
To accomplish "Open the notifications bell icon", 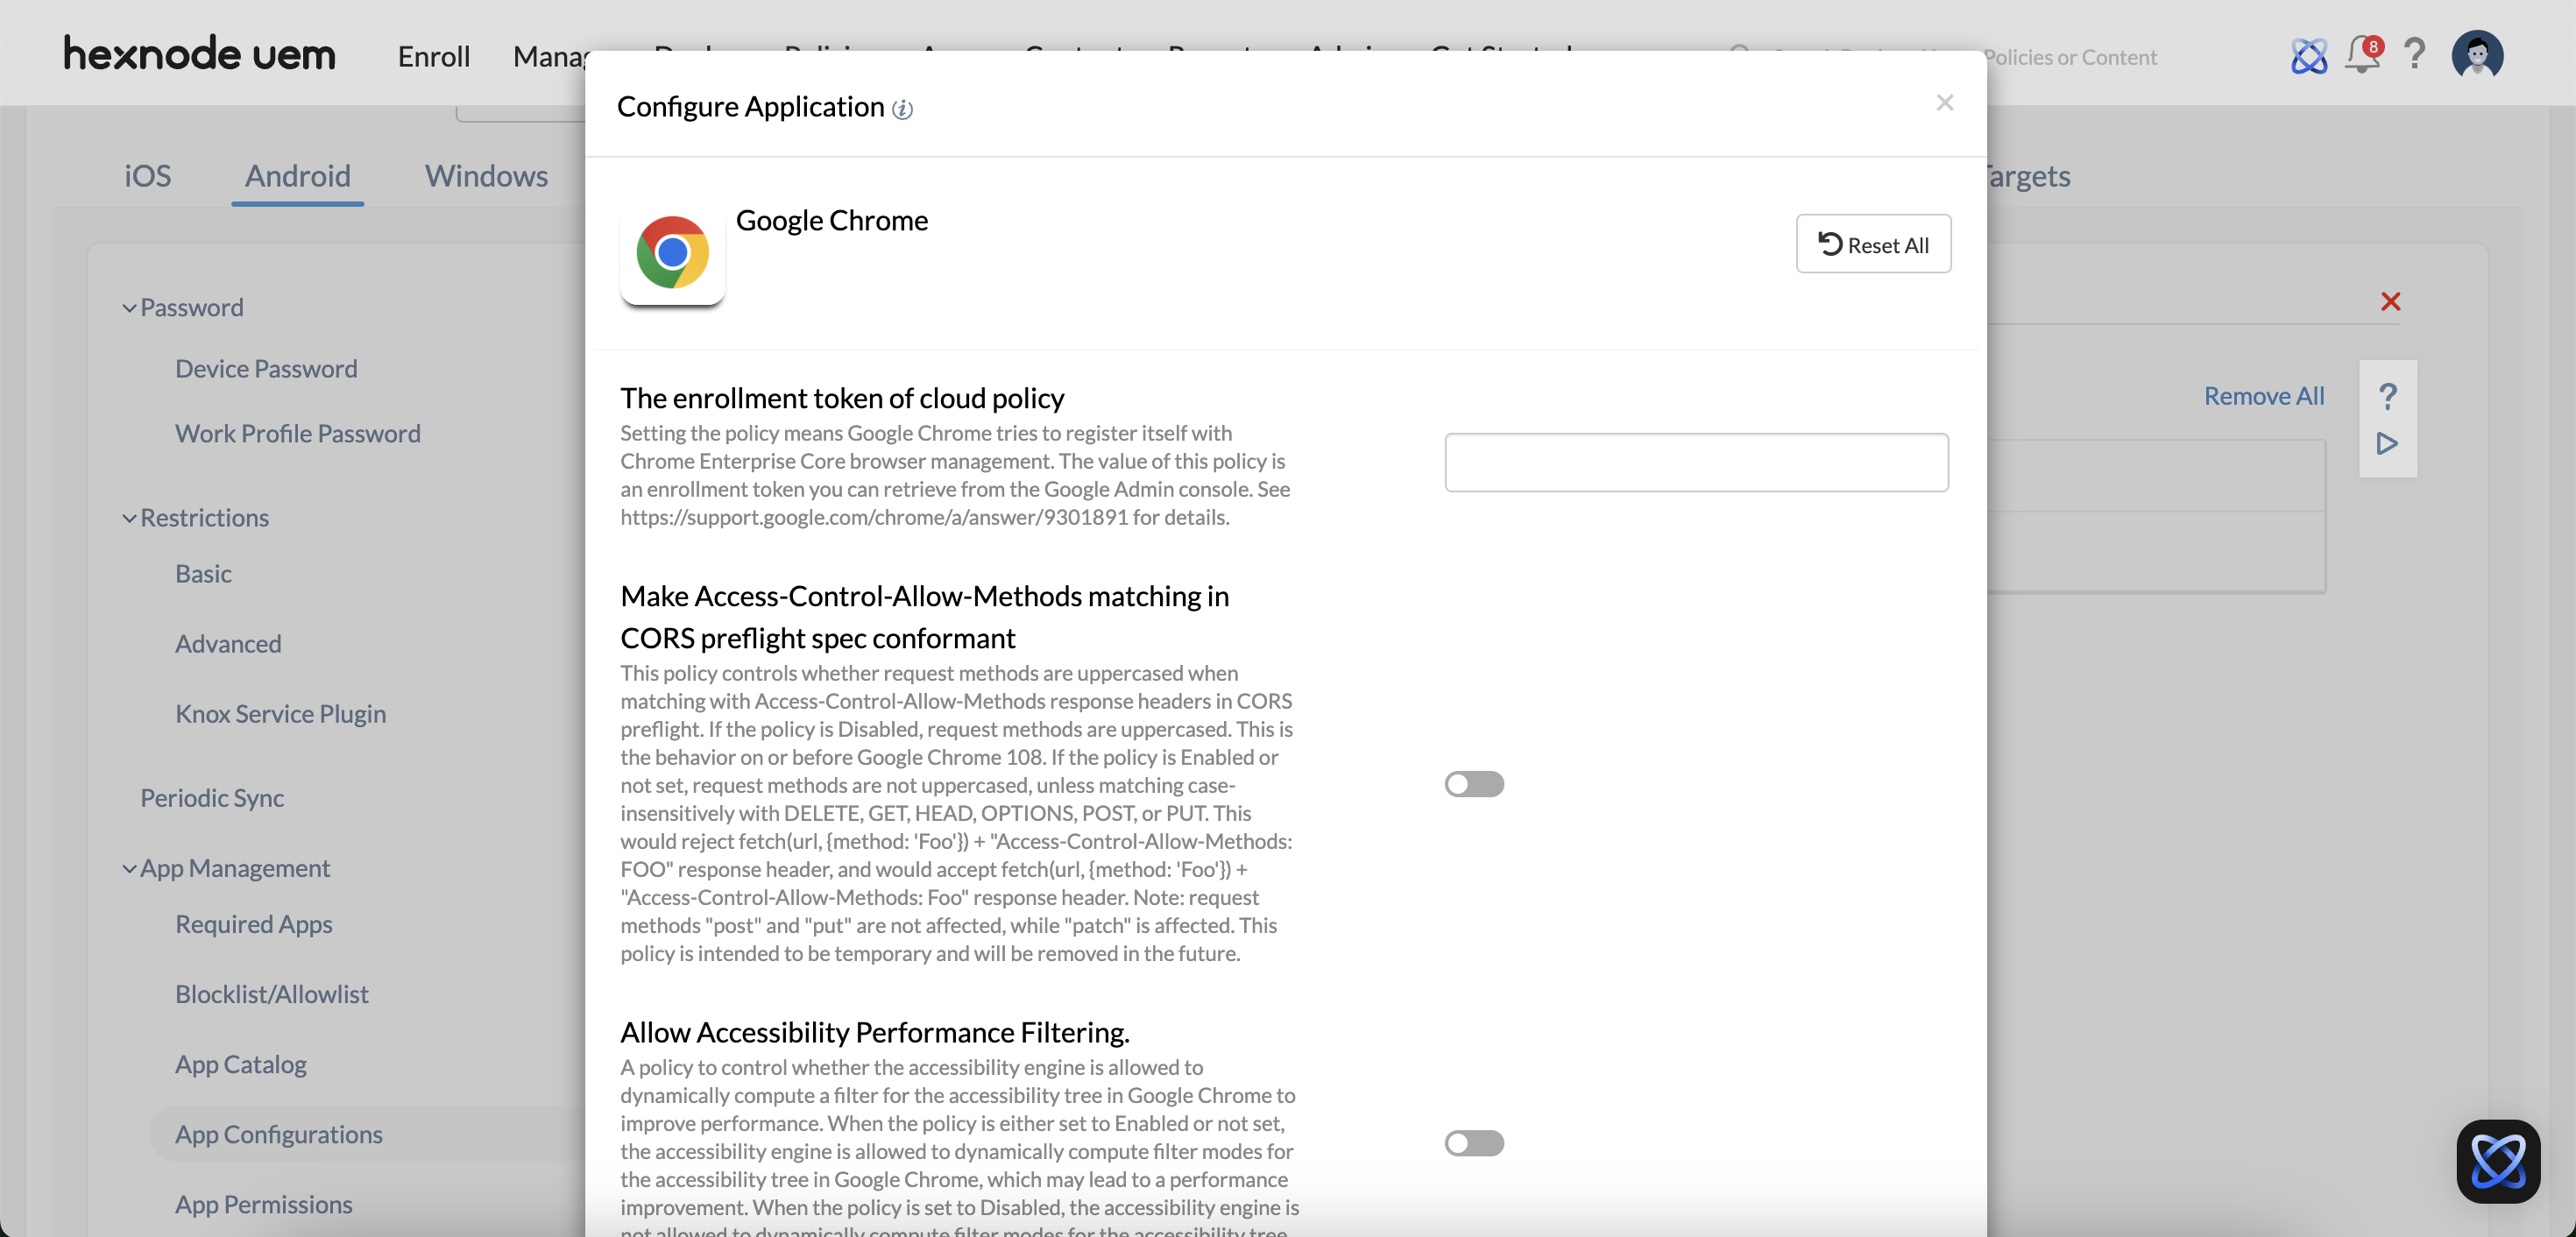I will pyautogui.click(x=2363, y=54).
